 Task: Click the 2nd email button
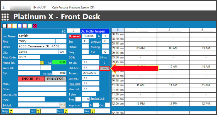pyautogui.click(x=63, y=105)
